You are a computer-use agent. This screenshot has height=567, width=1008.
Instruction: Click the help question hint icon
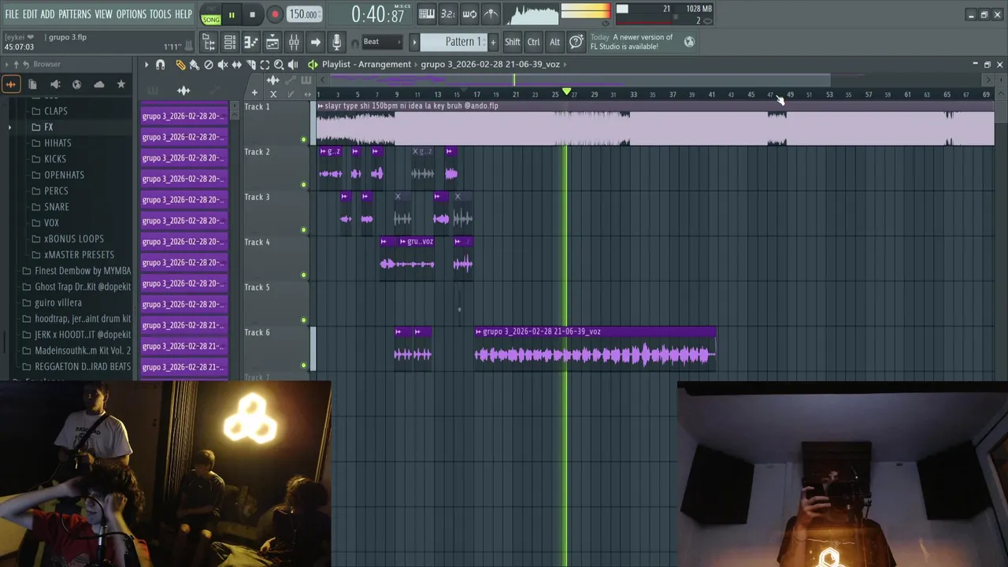(x=576, y=42)
